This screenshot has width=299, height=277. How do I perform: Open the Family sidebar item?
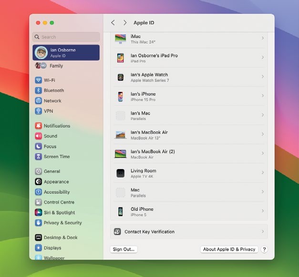click(x=66, y=66)
